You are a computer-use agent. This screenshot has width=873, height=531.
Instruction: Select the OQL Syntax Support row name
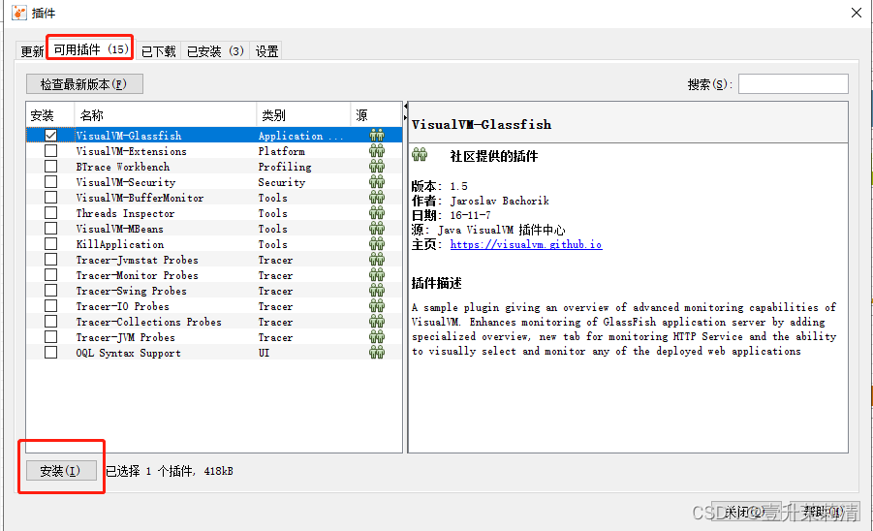[129, 353]
